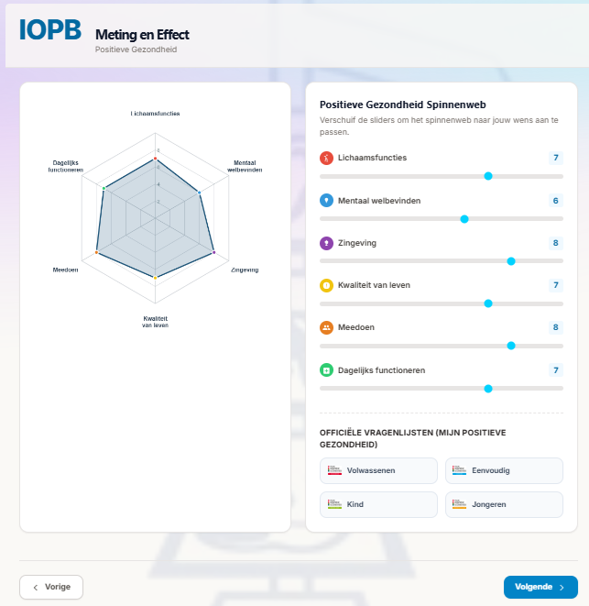The height and width of the screenshot is (606, 589).
Task: Open the Kind questionnaire
Action: [378, 504]
